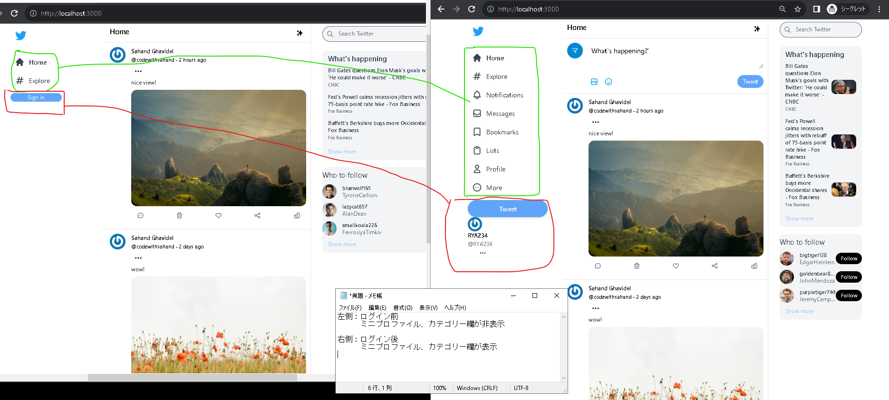Go to Profile in the sidebar
This screenshot has width=889, height=400.
489,169
